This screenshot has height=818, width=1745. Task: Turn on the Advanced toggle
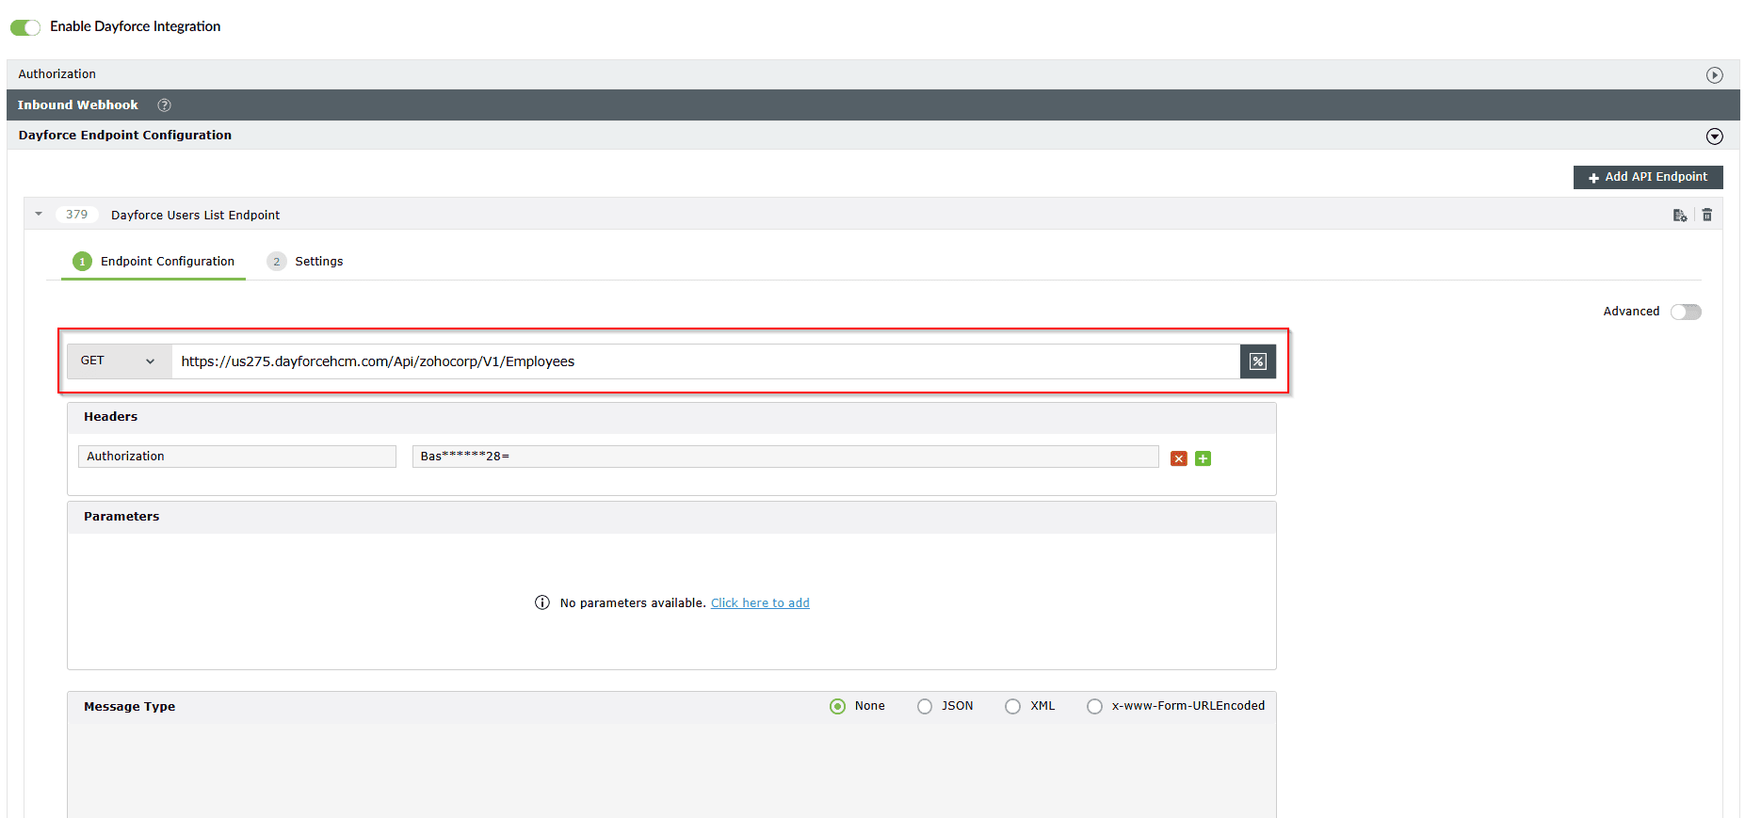(1685, 312)
